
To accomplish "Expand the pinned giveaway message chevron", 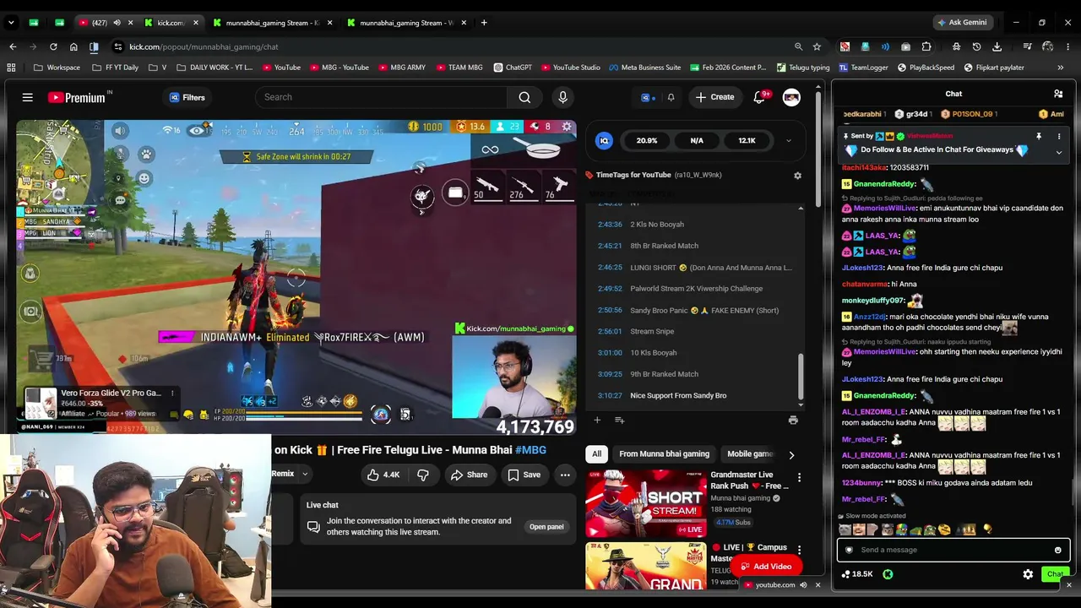I will click(x=1058, y=152).
